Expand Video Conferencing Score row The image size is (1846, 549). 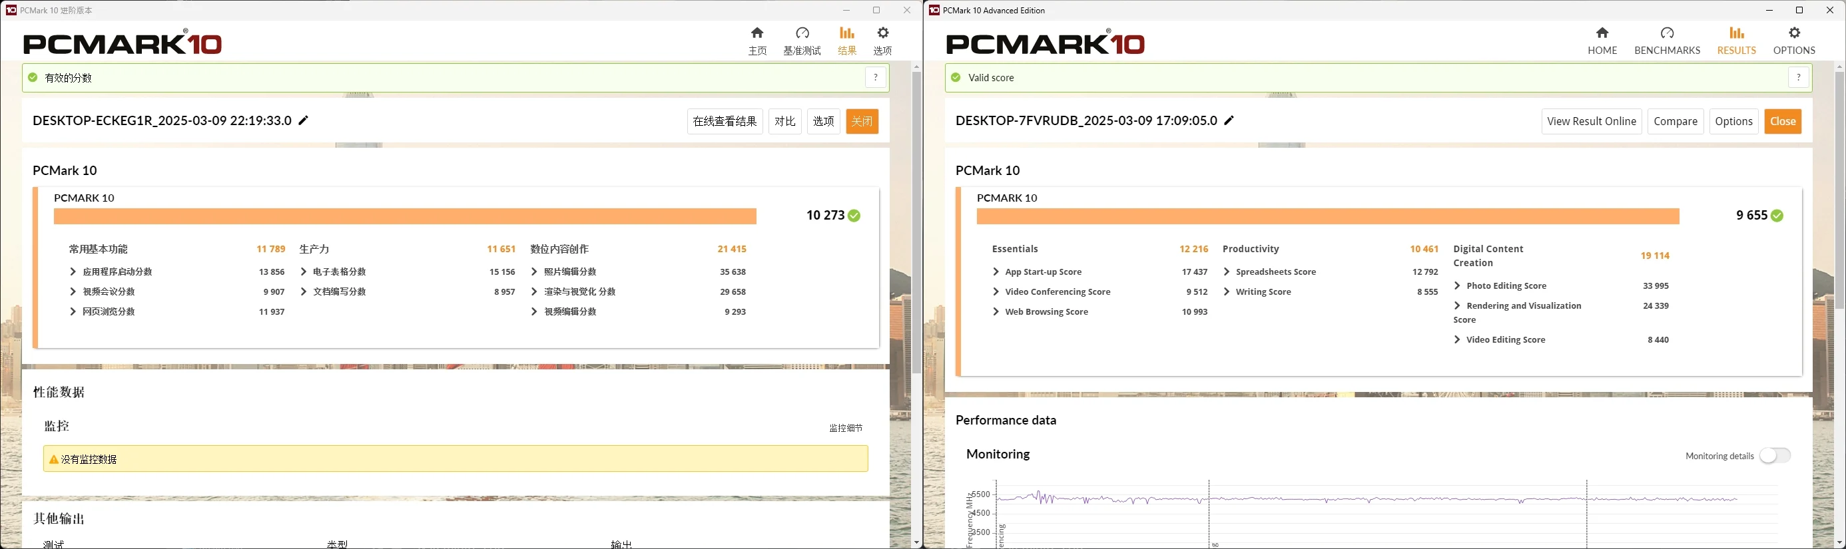tap(996, 292)
